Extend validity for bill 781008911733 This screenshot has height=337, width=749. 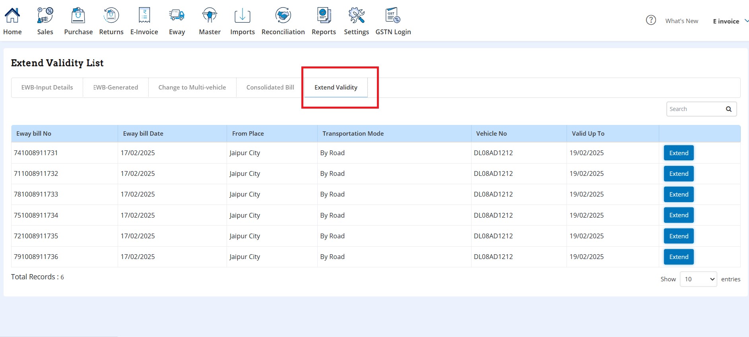[679, 194]
